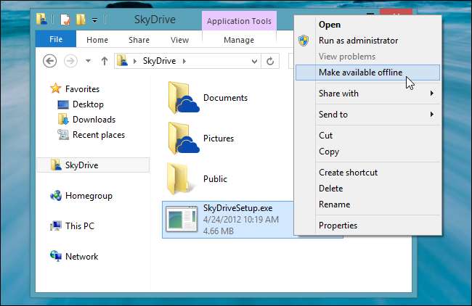The width and height of the screenshot is (472, 306).
Task: Go back with the Back arrow button
Action: click(x=49, y=61)
